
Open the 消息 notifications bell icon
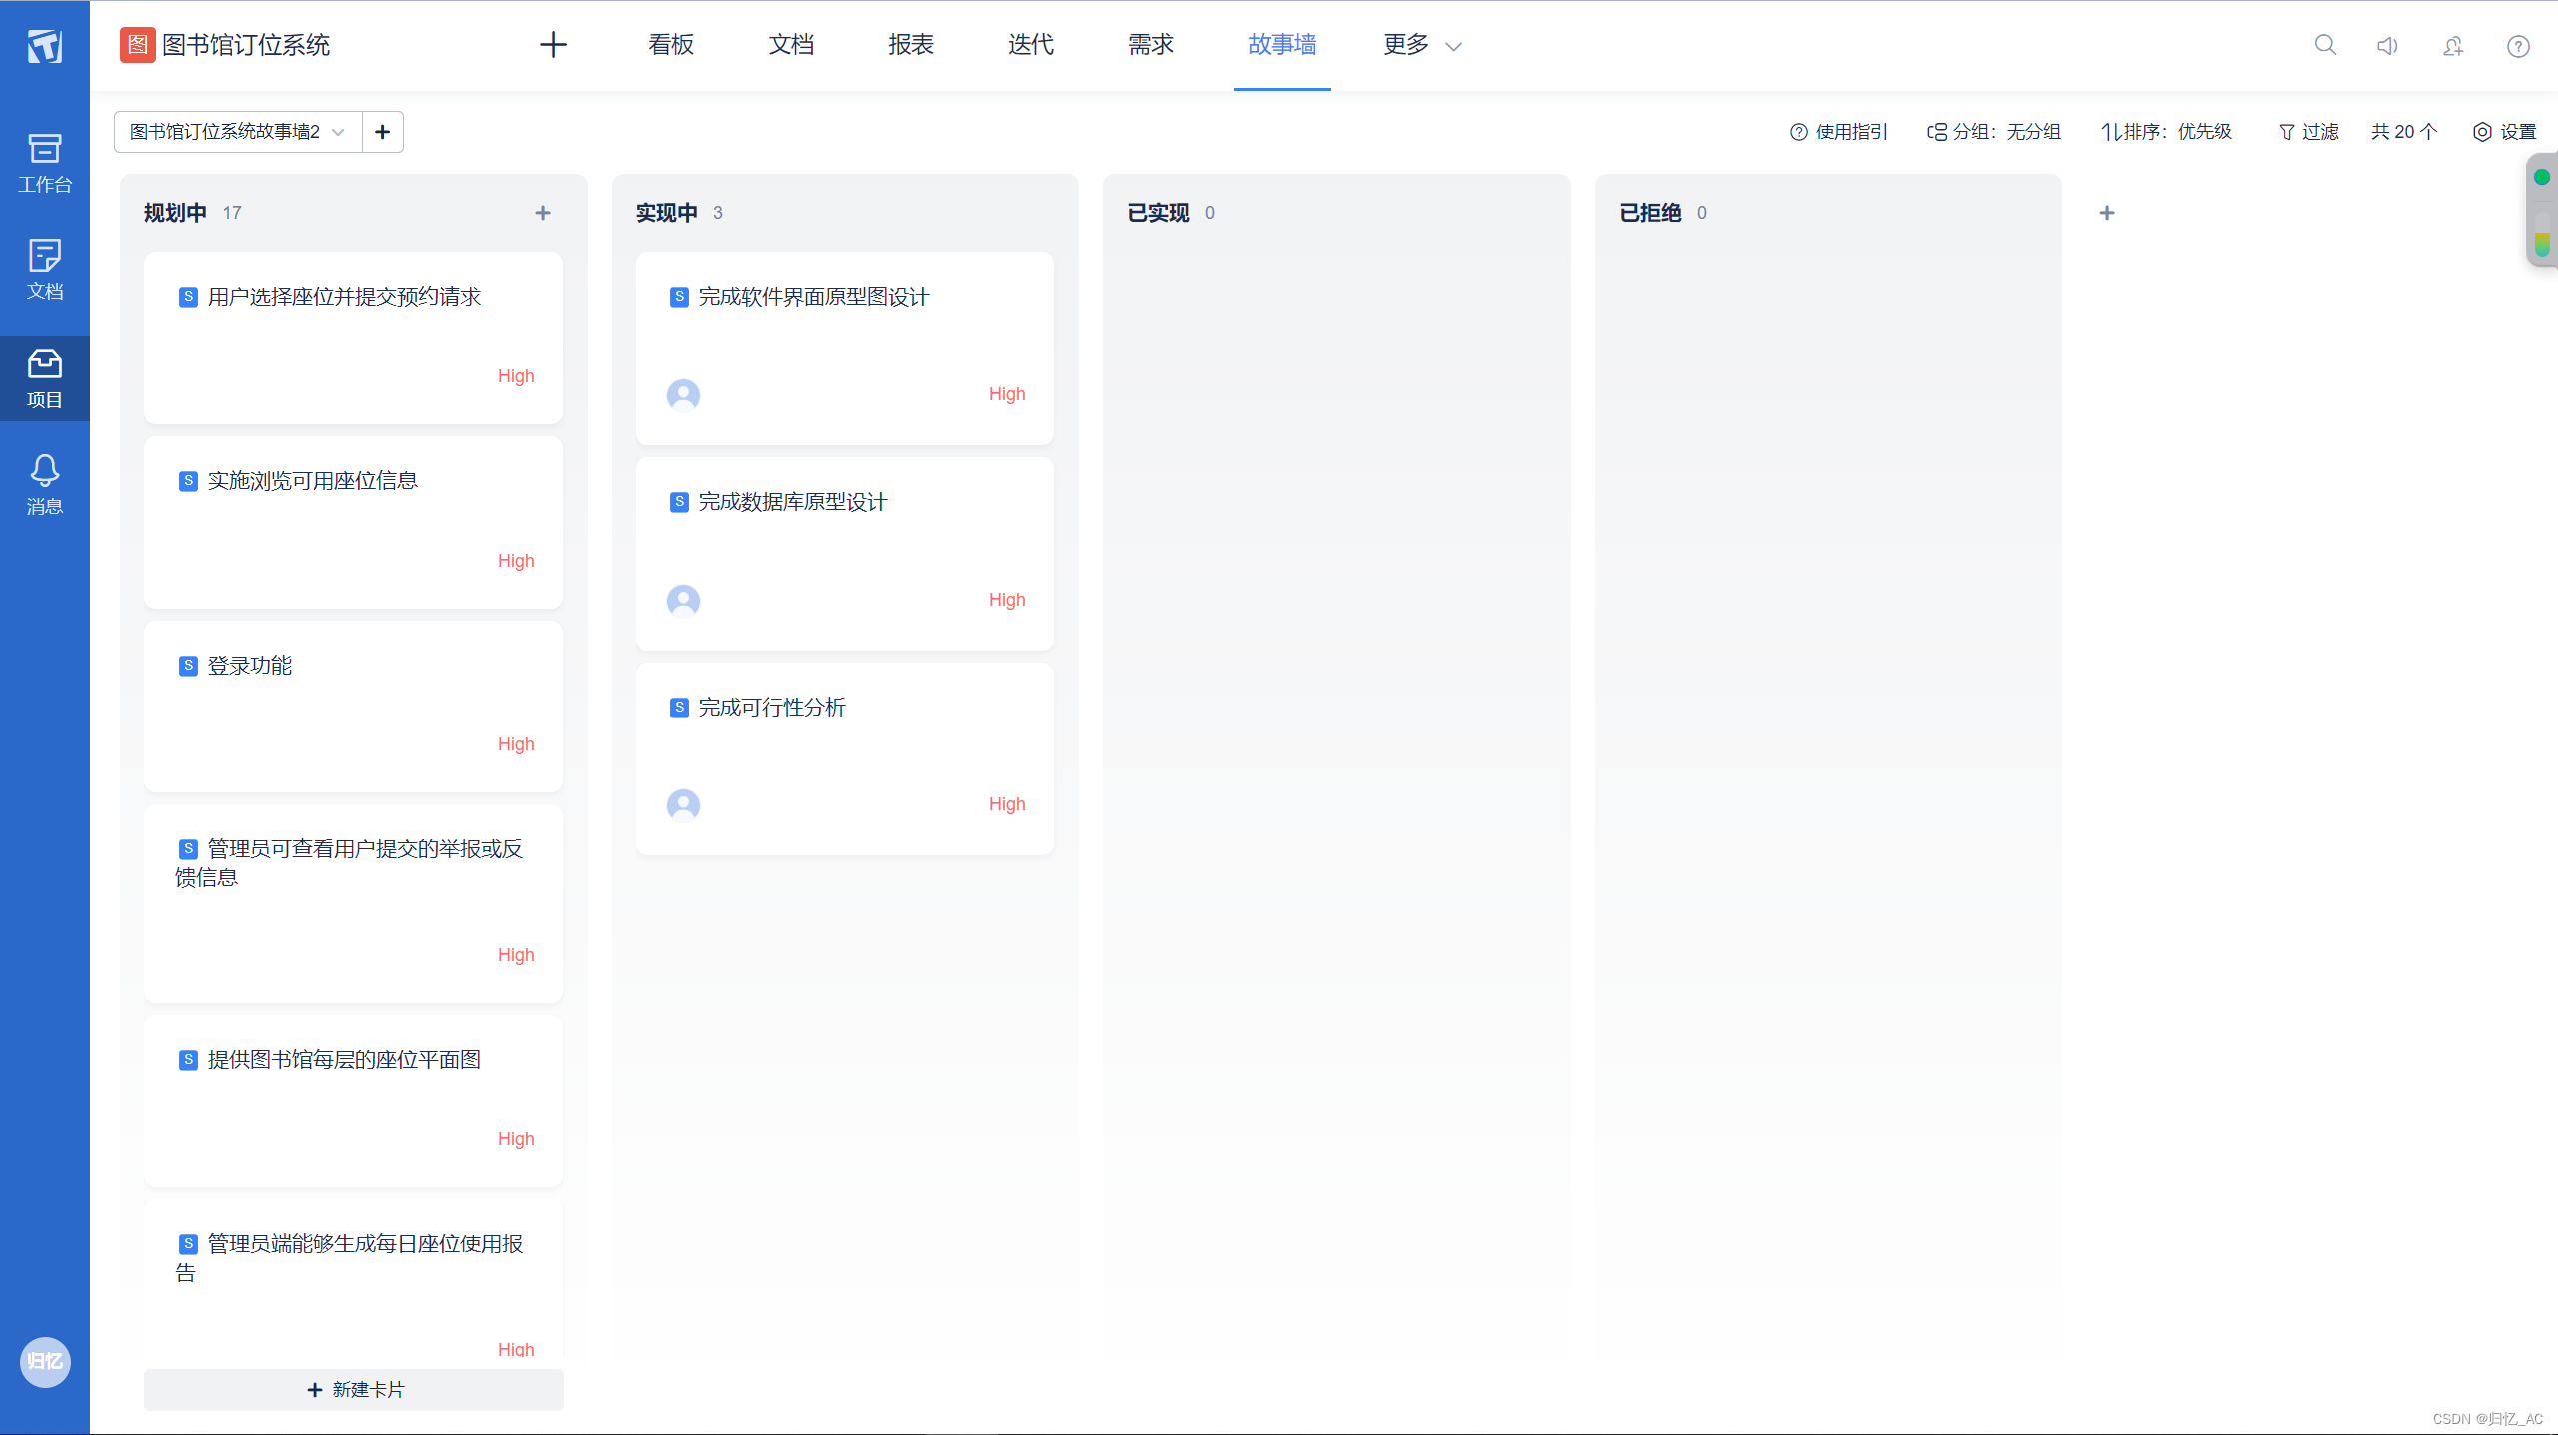click(44, 484)
